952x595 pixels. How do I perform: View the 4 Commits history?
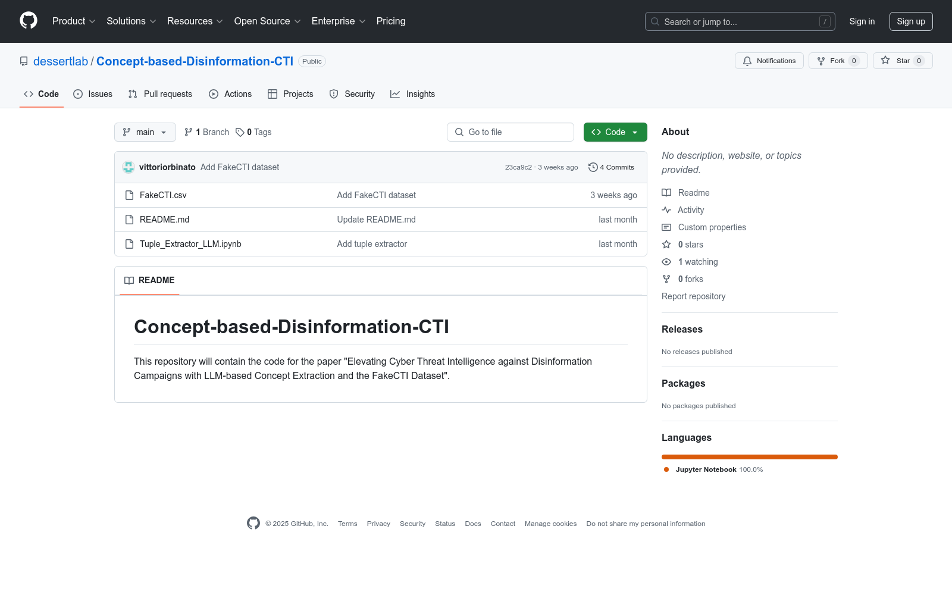[611, 167]
